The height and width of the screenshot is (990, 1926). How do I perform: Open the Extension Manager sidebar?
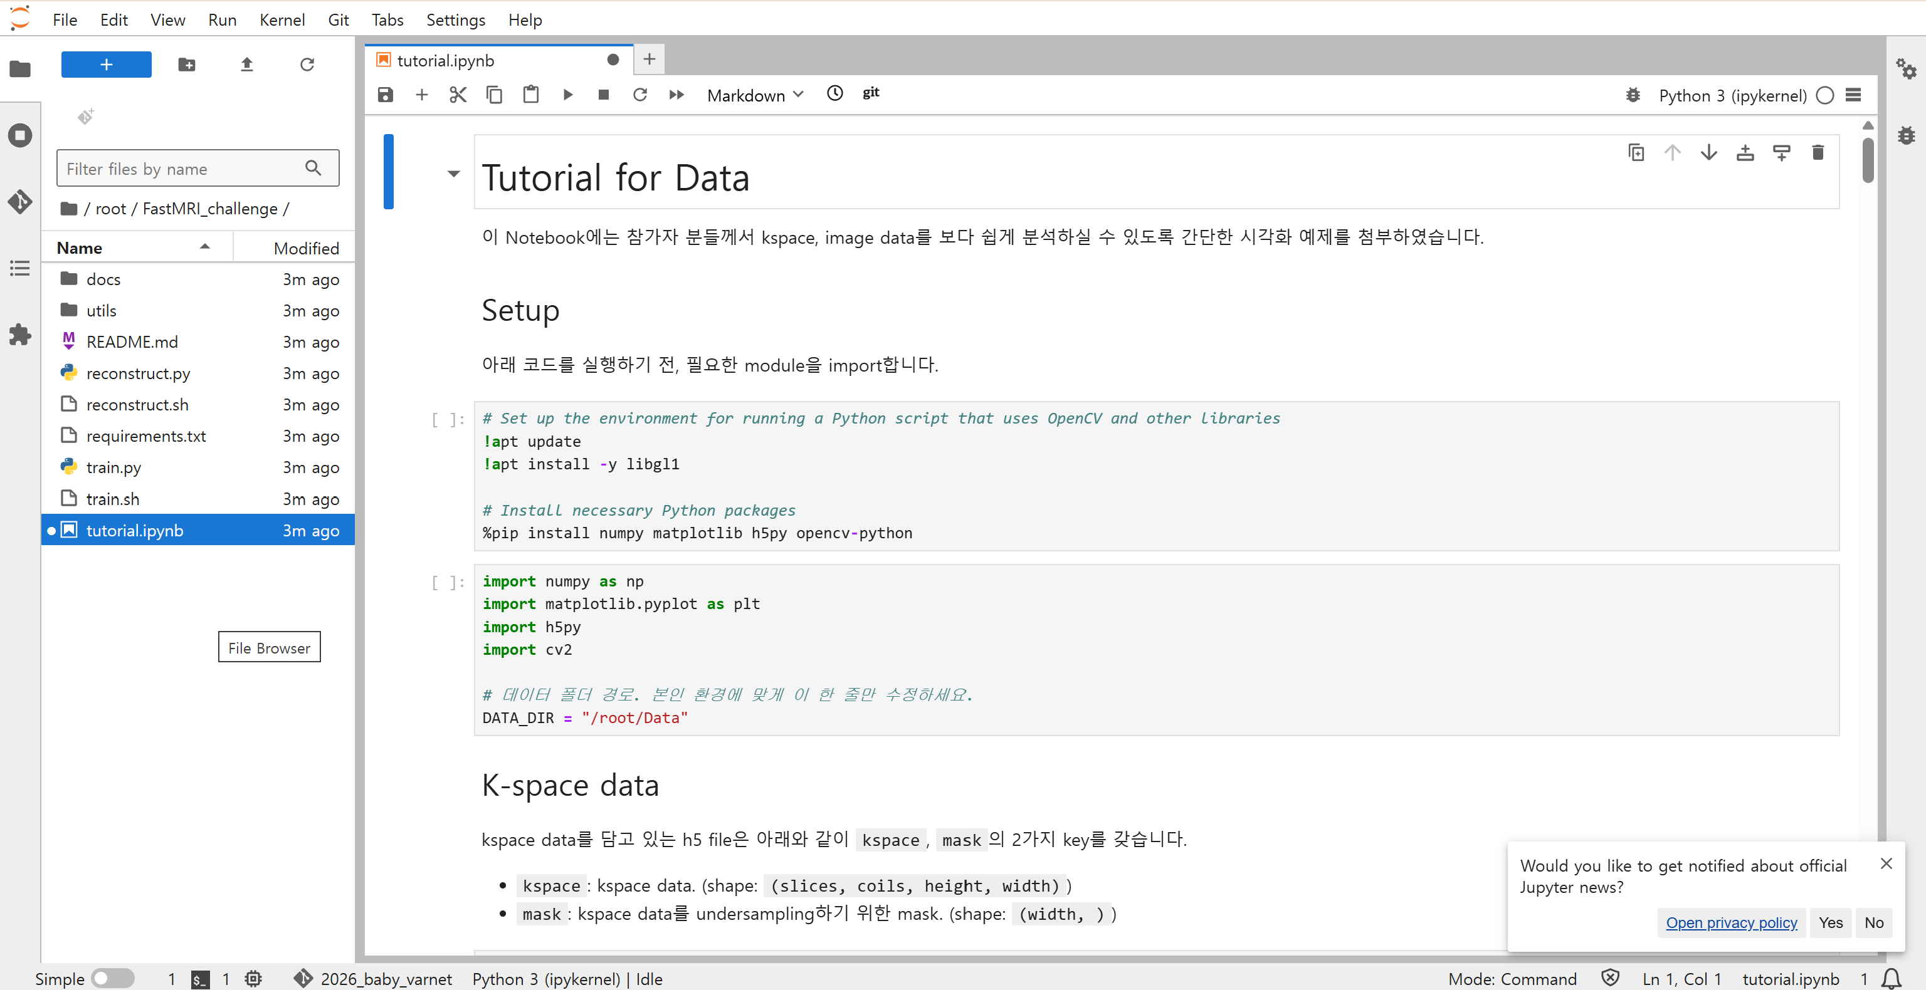pos(20,335)
